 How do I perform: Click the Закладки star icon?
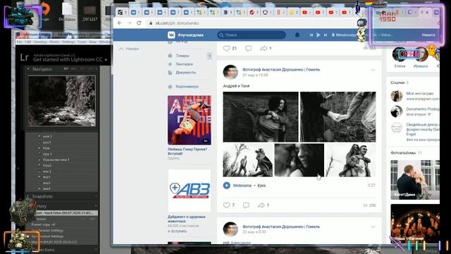pyautogui.click(x=170, y=64)
